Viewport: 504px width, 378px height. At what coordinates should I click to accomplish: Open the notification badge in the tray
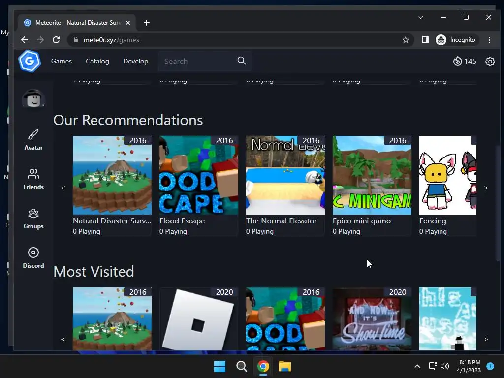(490, 366)
